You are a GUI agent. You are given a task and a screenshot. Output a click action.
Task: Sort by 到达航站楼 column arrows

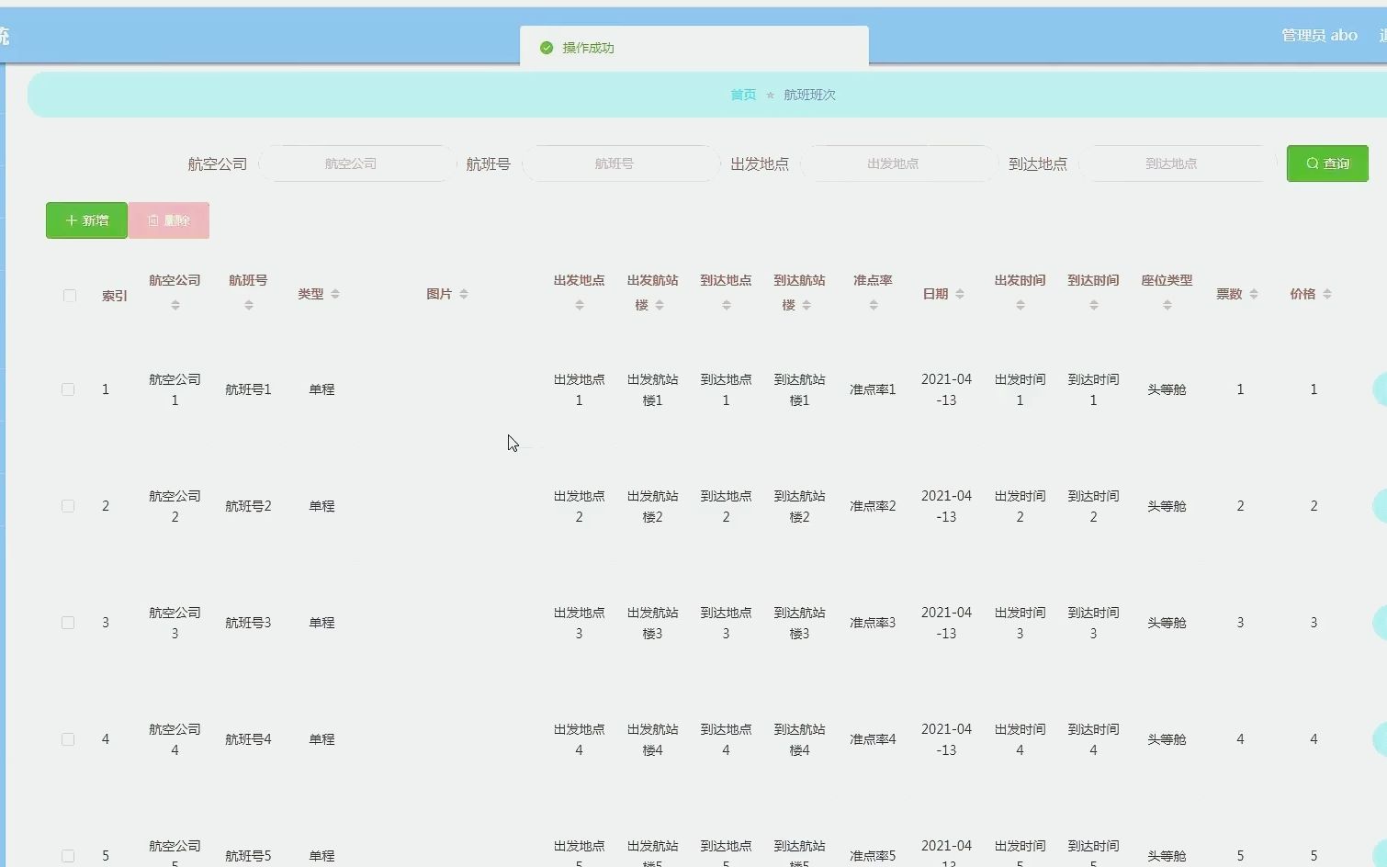click(x=806, y=305)
